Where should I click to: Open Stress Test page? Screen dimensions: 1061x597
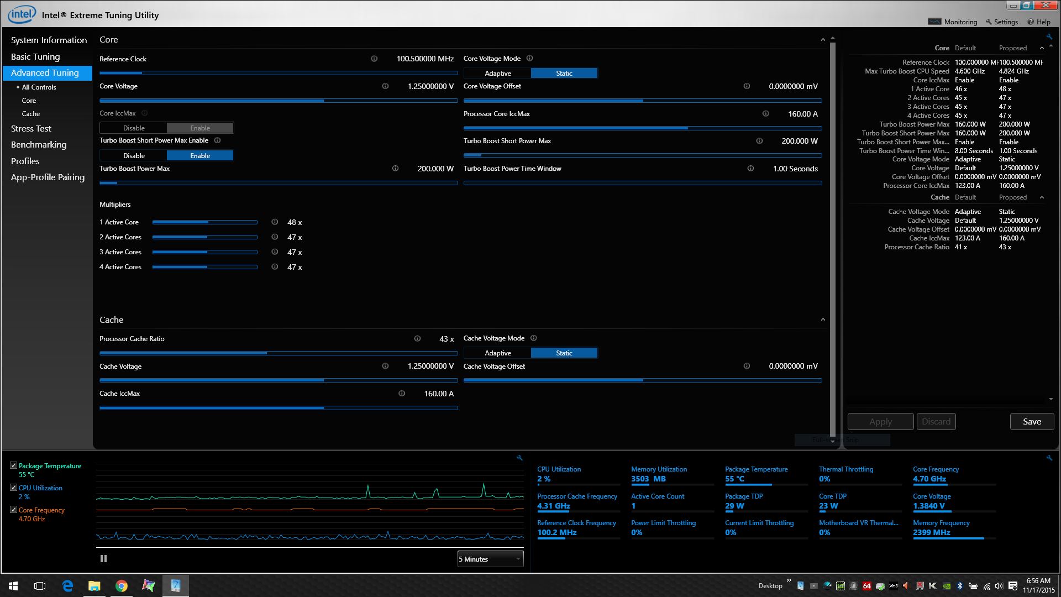tap(31, 128)
